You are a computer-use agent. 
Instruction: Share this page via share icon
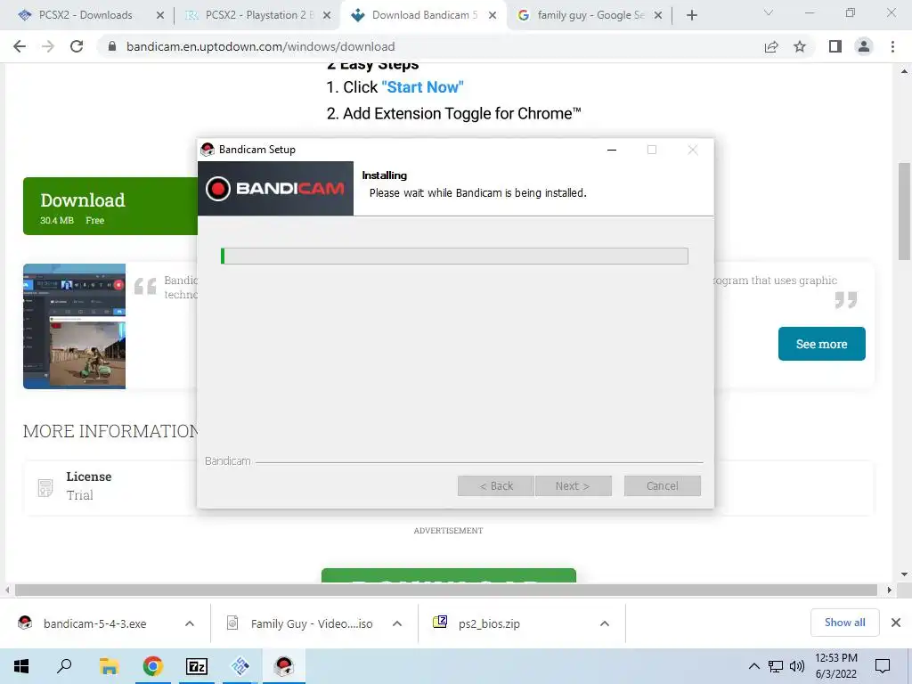[x=771, y=46]
